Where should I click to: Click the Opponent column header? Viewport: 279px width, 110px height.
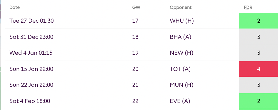181,7
